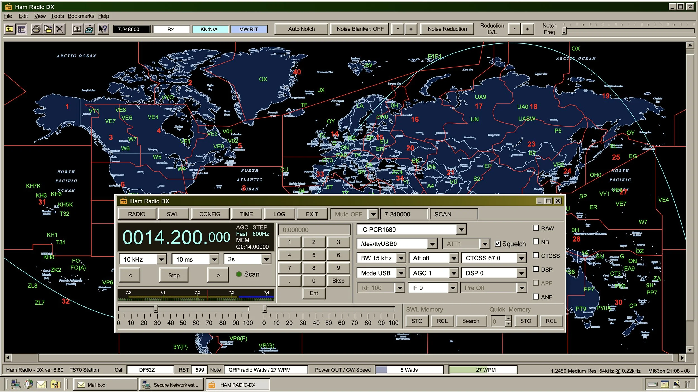Click the Stop scan button
698x392 pixels.
(173, 275)
